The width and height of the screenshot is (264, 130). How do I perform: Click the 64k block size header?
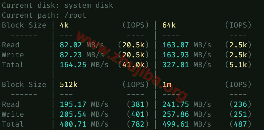(x=169, y=25)
